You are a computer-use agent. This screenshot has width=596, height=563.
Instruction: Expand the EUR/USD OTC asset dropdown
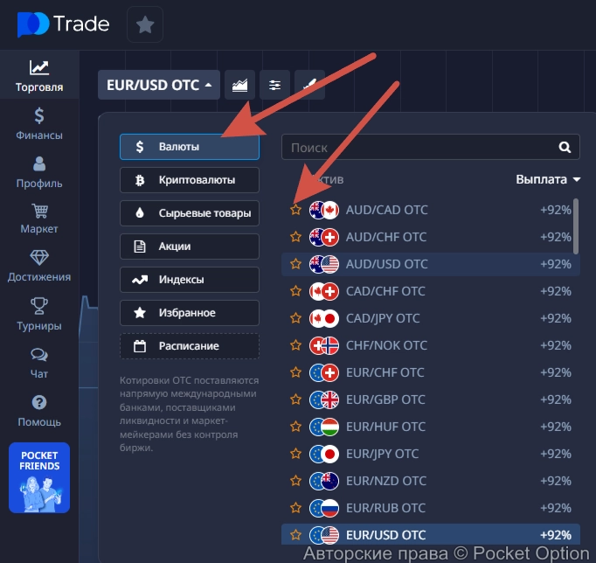click(x=159, y=85)
